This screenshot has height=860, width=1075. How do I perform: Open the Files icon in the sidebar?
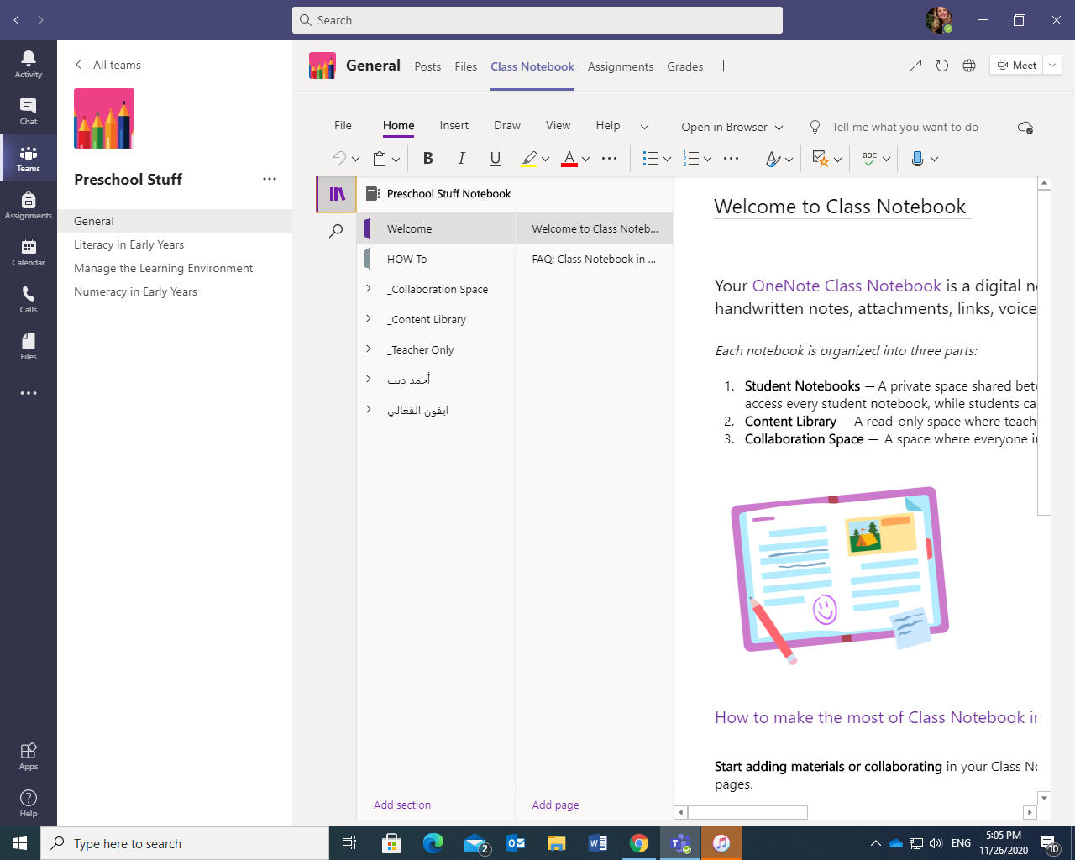pos(29,346)
